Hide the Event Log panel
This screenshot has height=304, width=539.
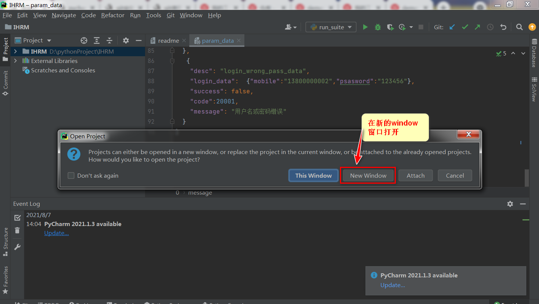[523, 204]
